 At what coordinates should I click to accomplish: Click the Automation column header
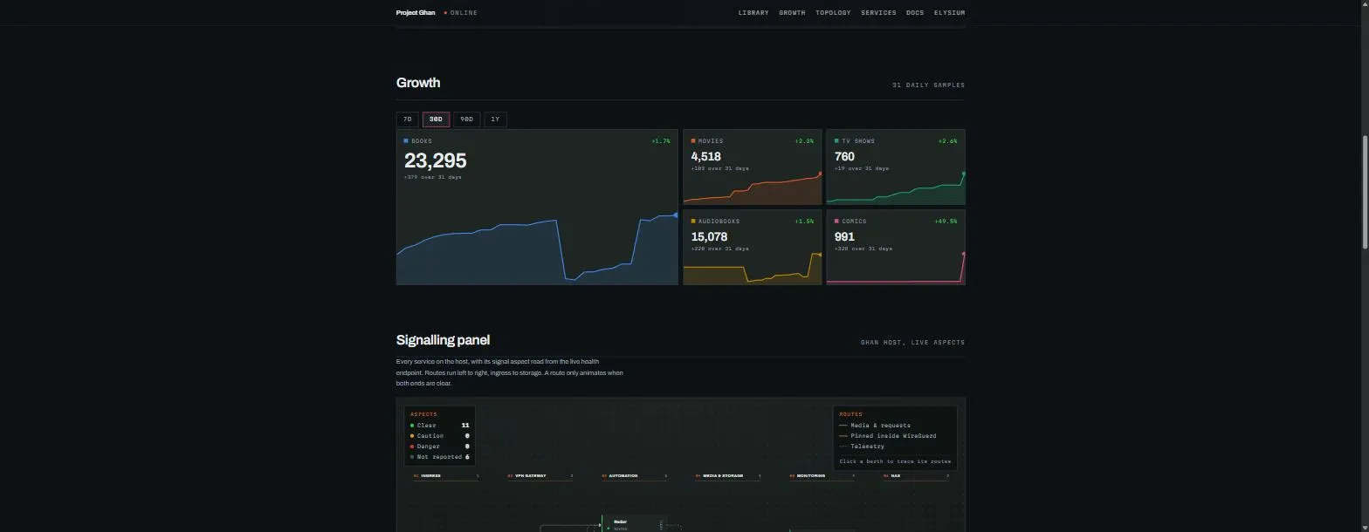click(634, 476)
